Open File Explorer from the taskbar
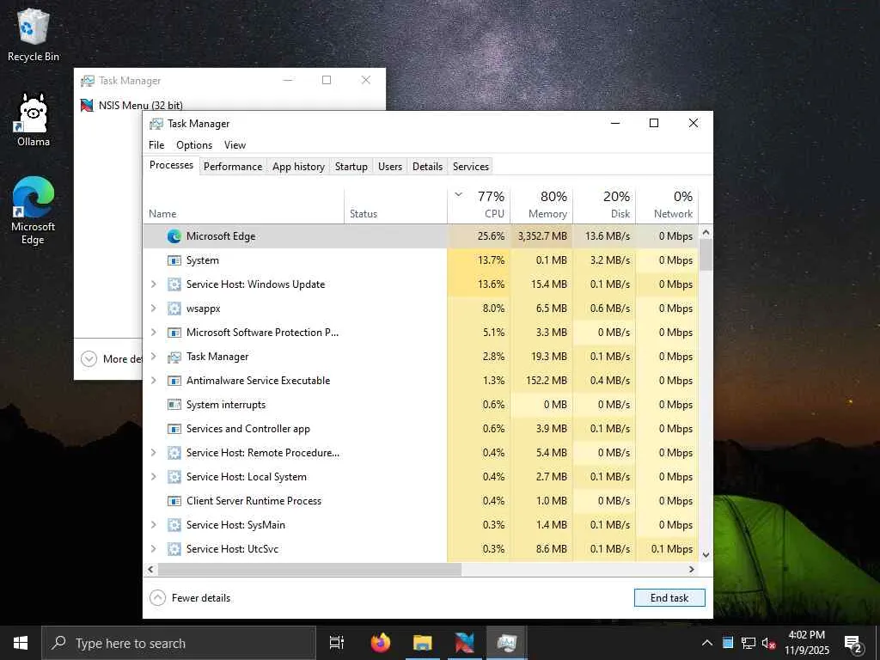The height and width of the screenshot is (660, 880). point(423,643)
